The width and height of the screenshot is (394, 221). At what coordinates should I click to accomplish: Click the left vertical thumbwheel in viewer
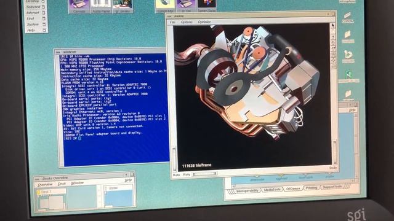(x=174, y=160)
